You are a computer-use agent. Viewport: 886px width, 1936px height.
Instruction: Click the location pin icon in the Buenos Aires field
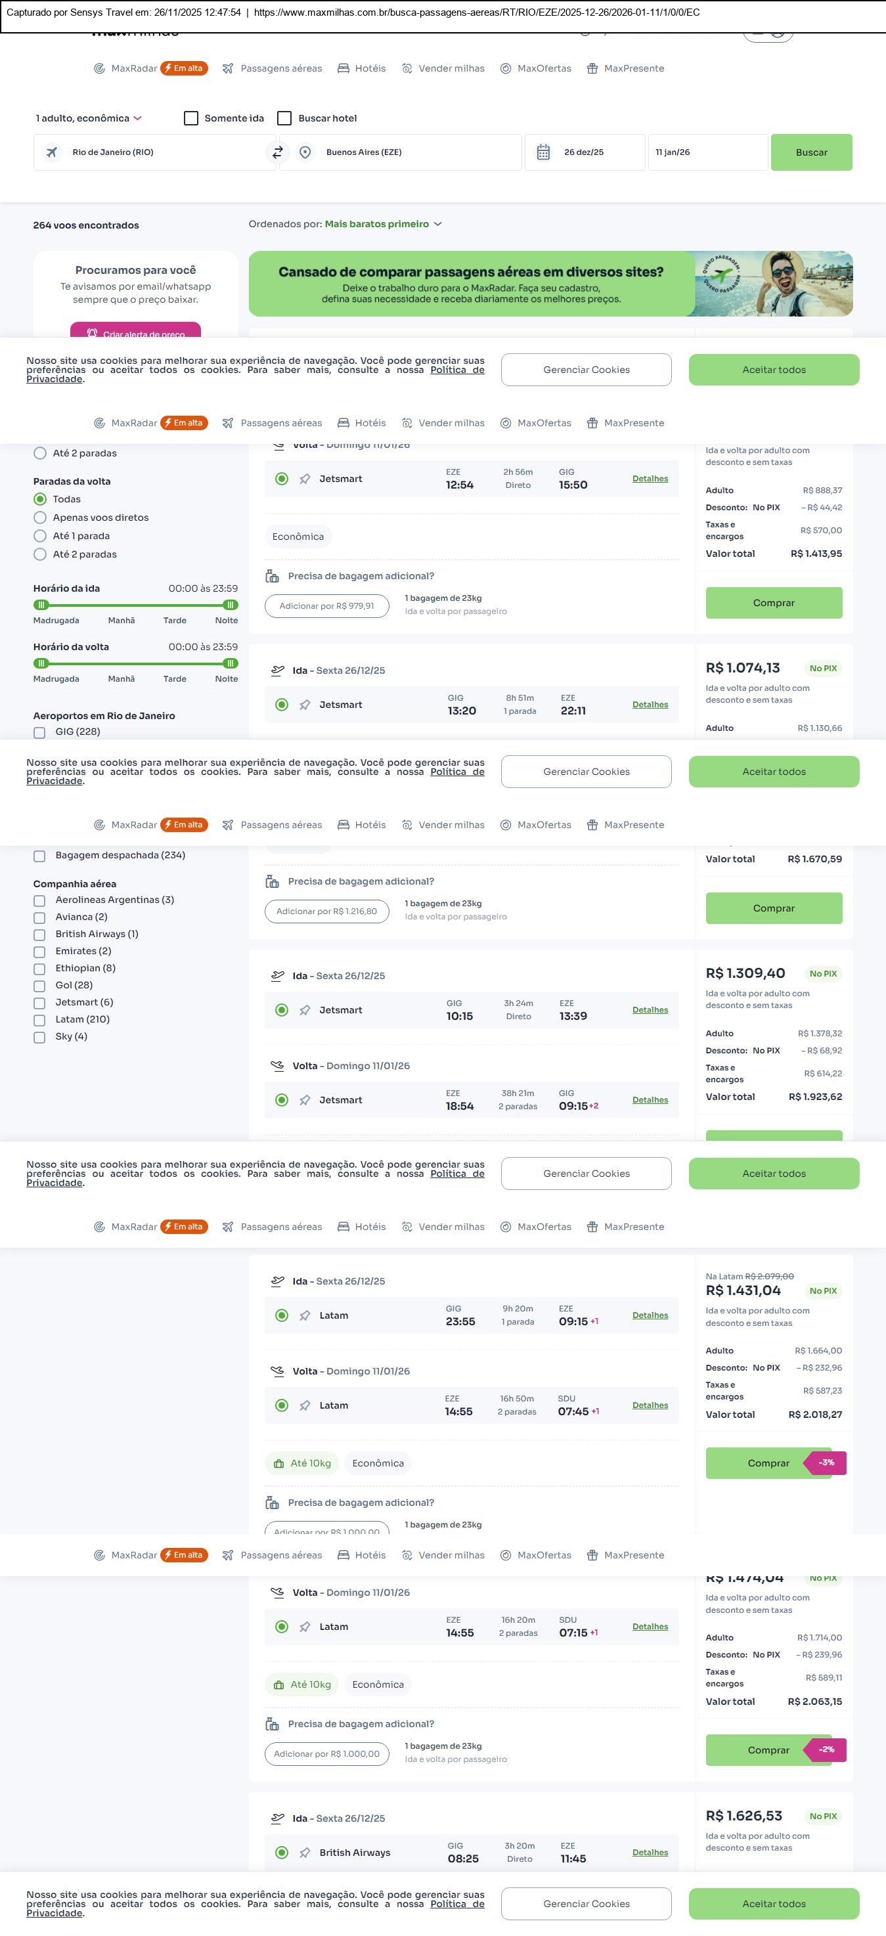click(x=305, y=152)
